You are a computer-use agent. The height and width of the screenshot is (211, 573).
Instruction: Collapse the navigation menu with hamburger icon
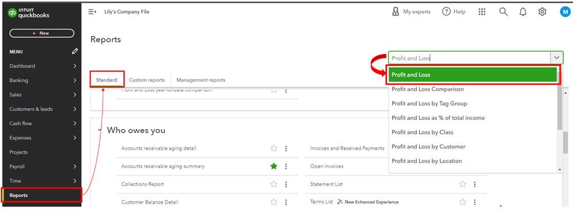92,11
